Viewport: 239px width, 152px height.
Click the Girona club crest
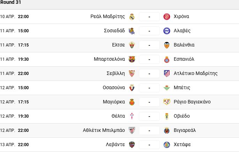(x=166, y=17)
